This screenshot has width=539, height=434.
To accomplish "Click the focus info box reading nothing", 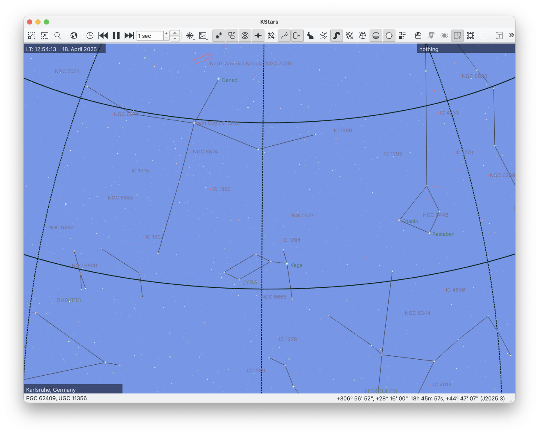I will (466, 49).
